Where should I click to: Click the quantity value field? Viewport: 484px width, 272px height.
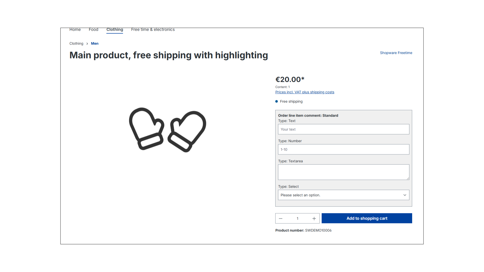[x=297, y=218]
